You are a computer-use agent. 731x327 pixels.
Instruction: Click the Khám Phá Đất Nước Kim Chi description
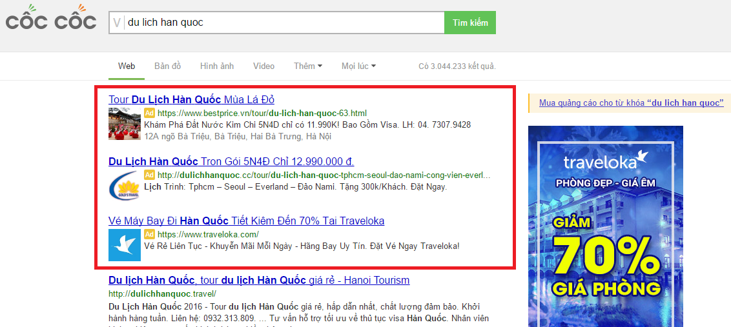[307, 125]
